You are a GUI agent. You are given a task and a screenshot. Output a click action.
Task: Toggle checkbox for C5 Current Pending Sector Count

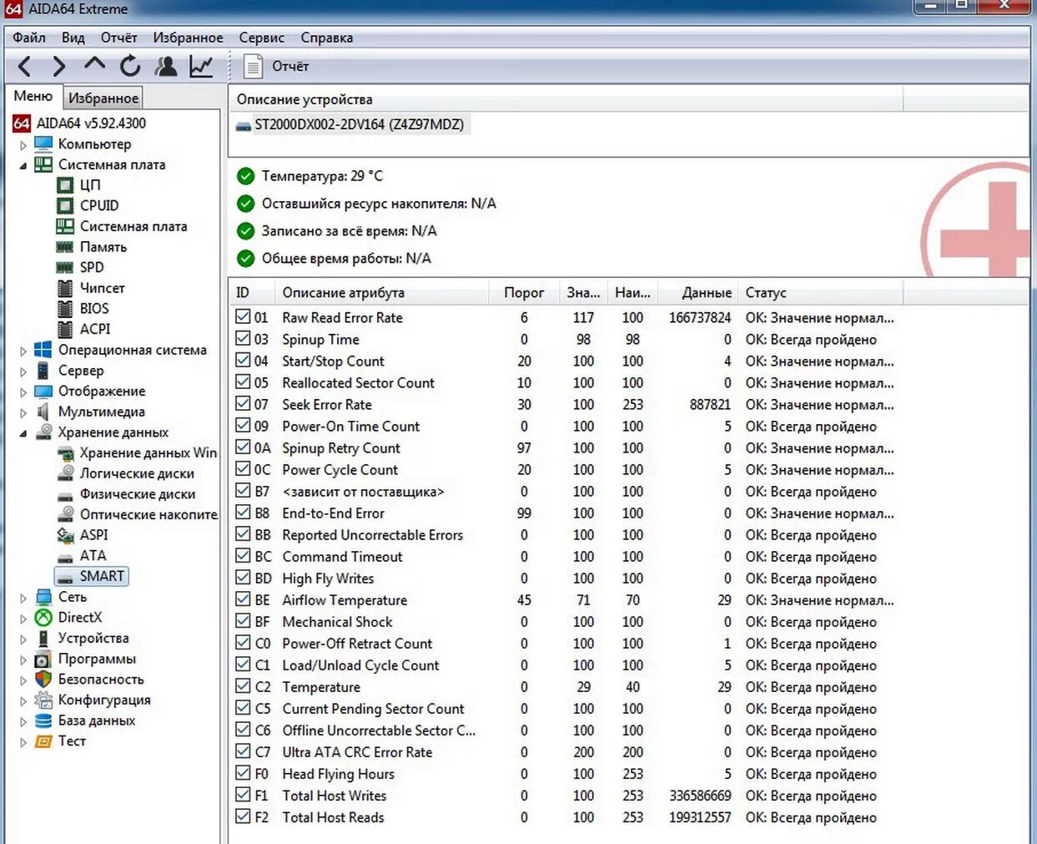(243, 707)
